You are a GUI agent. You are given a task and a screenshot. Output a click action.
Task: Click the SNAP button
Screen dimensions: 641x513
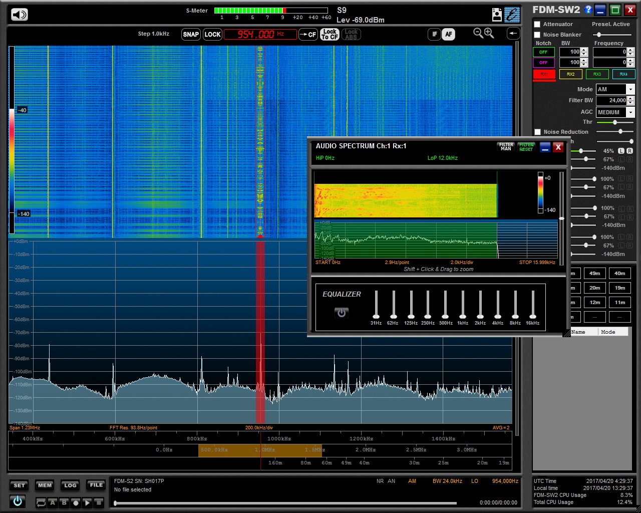click(x=191, y=34)
